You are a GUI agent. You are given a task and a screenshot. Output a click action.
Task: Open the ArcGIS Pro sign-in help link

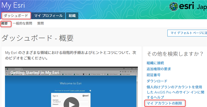175,92
